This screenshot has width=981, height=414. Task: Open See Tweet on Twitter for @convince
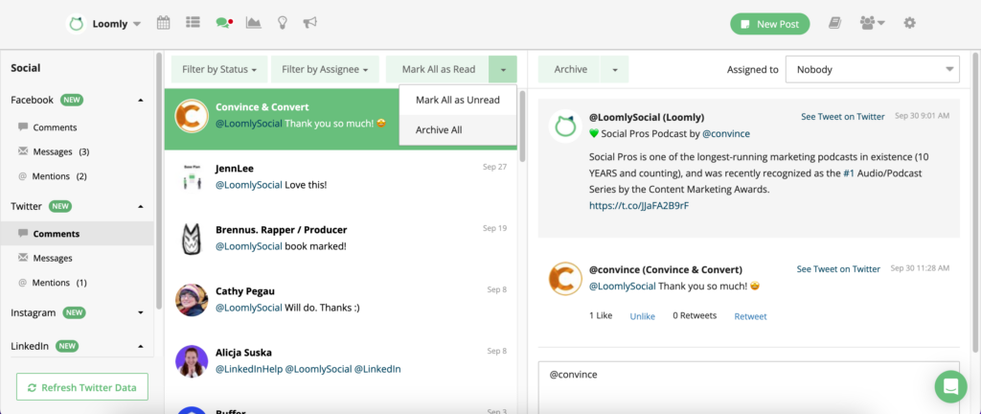click(838, 269)
